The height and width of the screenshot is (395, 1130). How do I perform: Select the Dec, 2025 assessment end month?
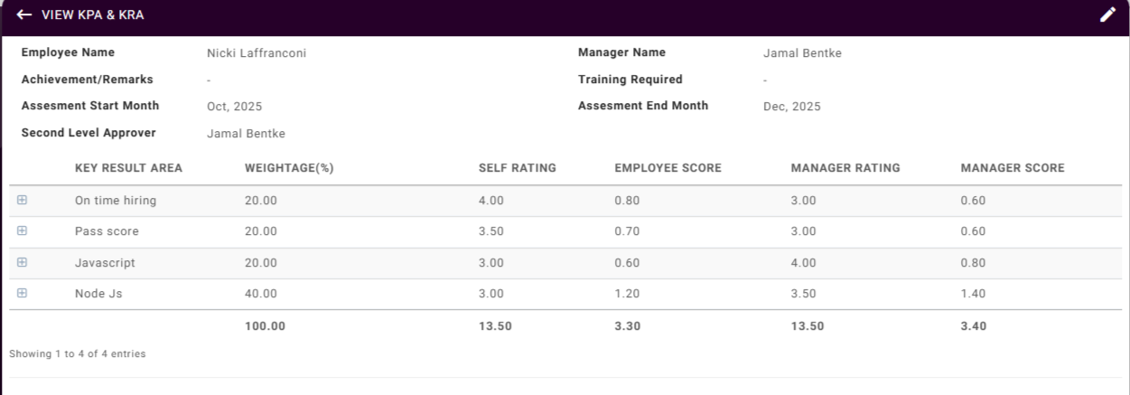791,107
